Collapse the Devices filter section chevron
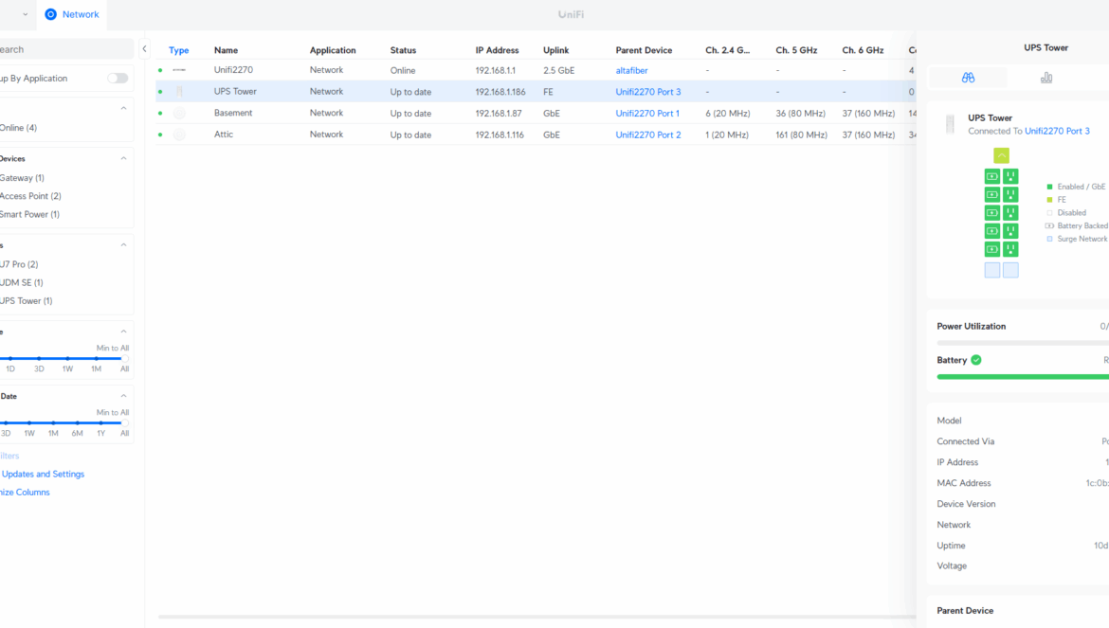This screenshot has height=628, width=1109. click(x=123, y=159)
